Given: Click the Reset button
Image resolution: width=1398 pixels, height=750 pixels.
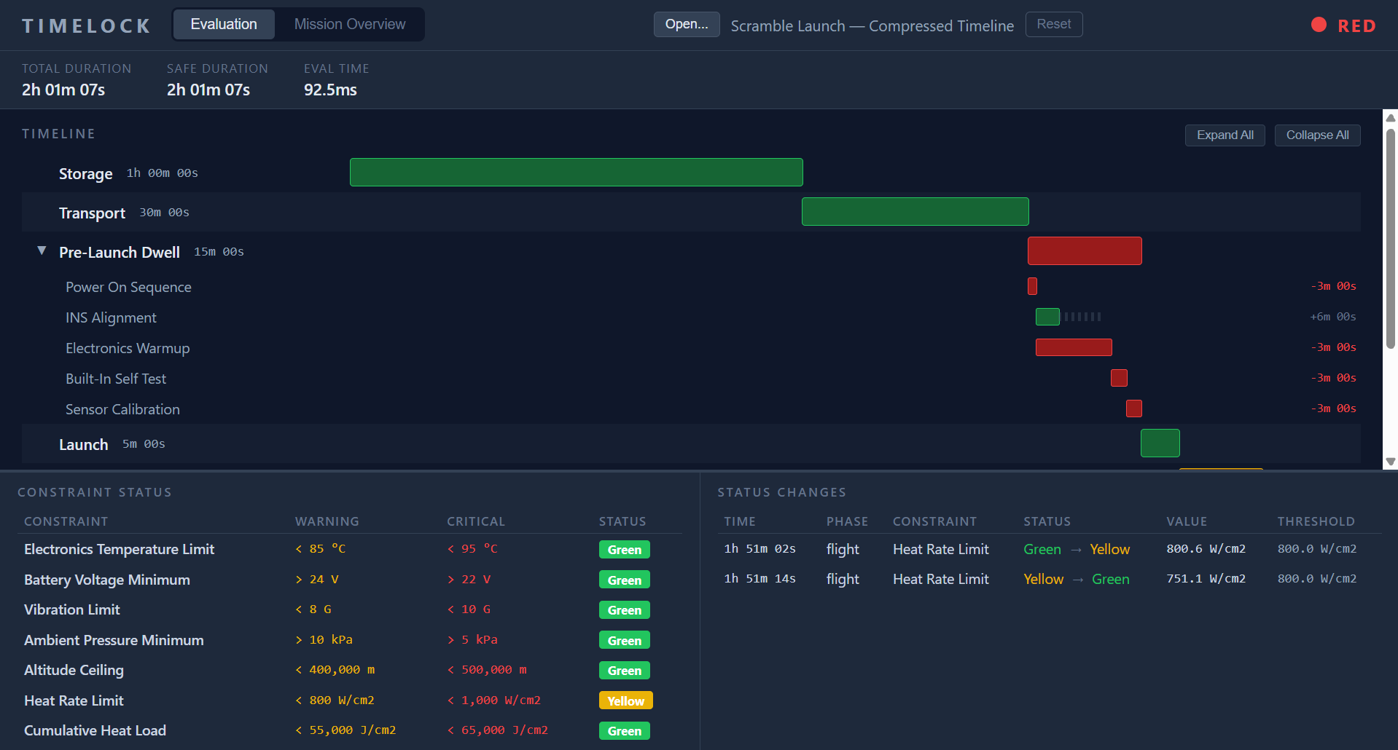Looking at the screenshot, I should (1054, 25).
